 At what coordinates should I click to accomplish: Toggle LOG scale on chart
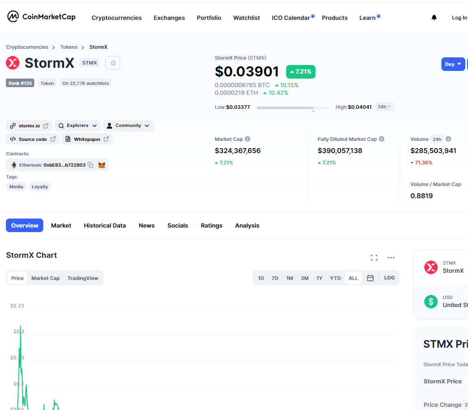click(389, 278)
